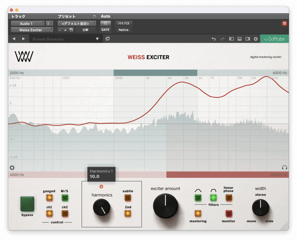Click the Harmonics 1 value tooltip
The height and width of the screenshot is (240, 297).
tap(101, 174)
